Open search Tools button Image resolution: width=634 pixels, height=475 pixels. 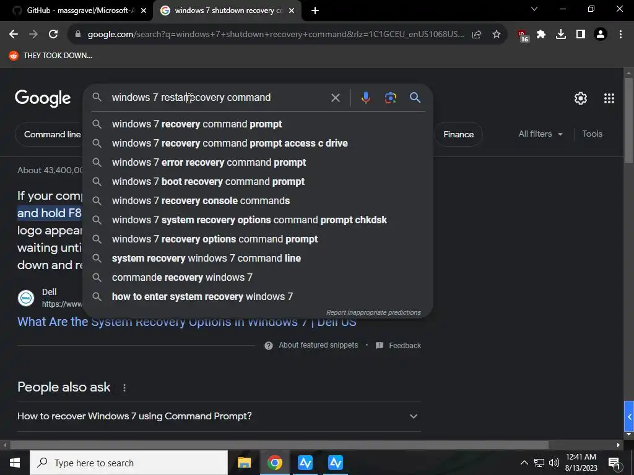[x=592, y=134]
